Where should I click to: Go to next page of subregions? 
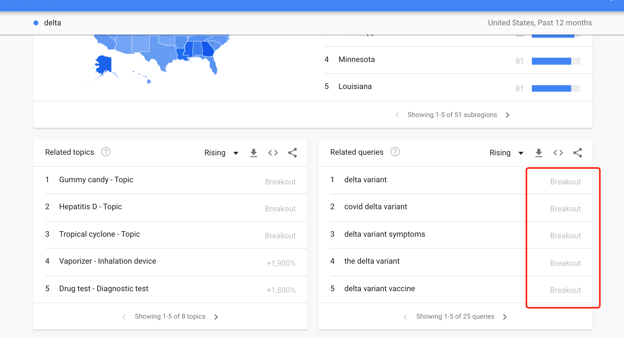pos(508,115)
